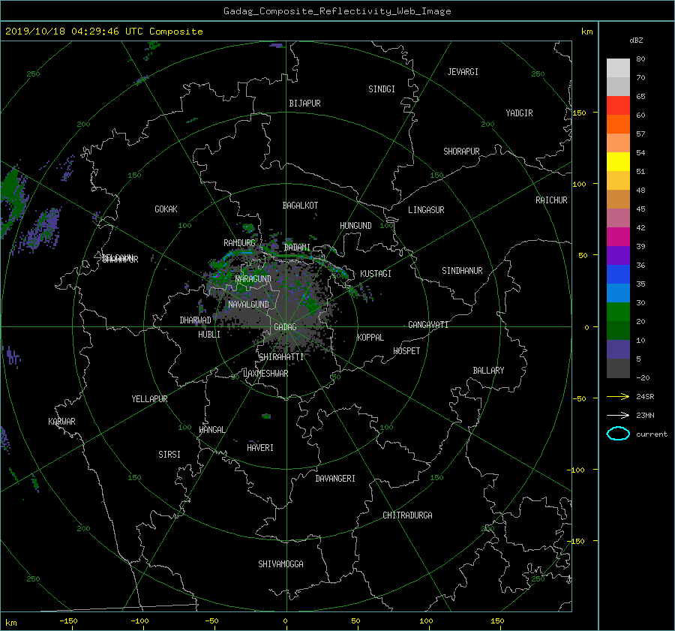
Task: Click the GADAG radar center label
Action: pyautogui.click(x=285, y=327)
